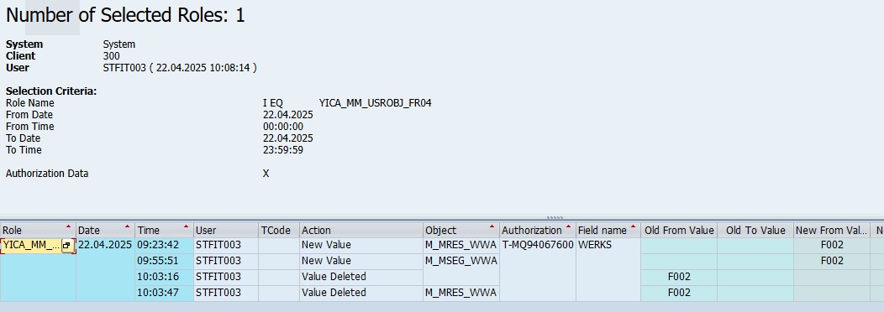The width and height of the screenshot is (884, 312).
Task: Click the To Date value 22.04.2025
Action: [287, 138]
